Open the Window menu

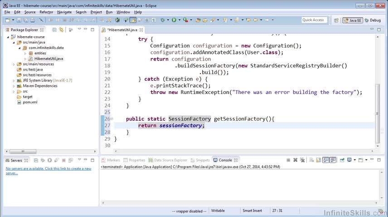click(123, 12)
